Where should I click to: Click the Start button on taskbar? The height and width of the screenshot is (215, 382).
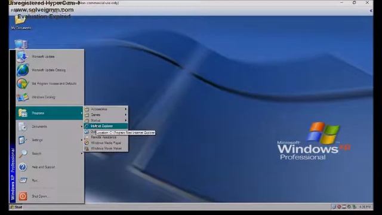[x=16, y=207]
